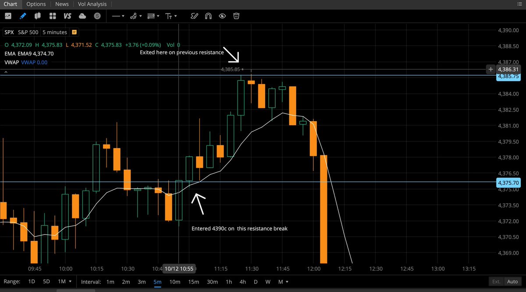Click the cloud icon in the toolbar

coord(82,16)
